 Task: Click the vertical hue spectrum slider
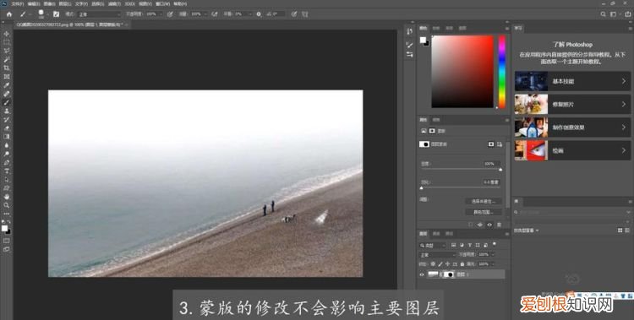502,72
